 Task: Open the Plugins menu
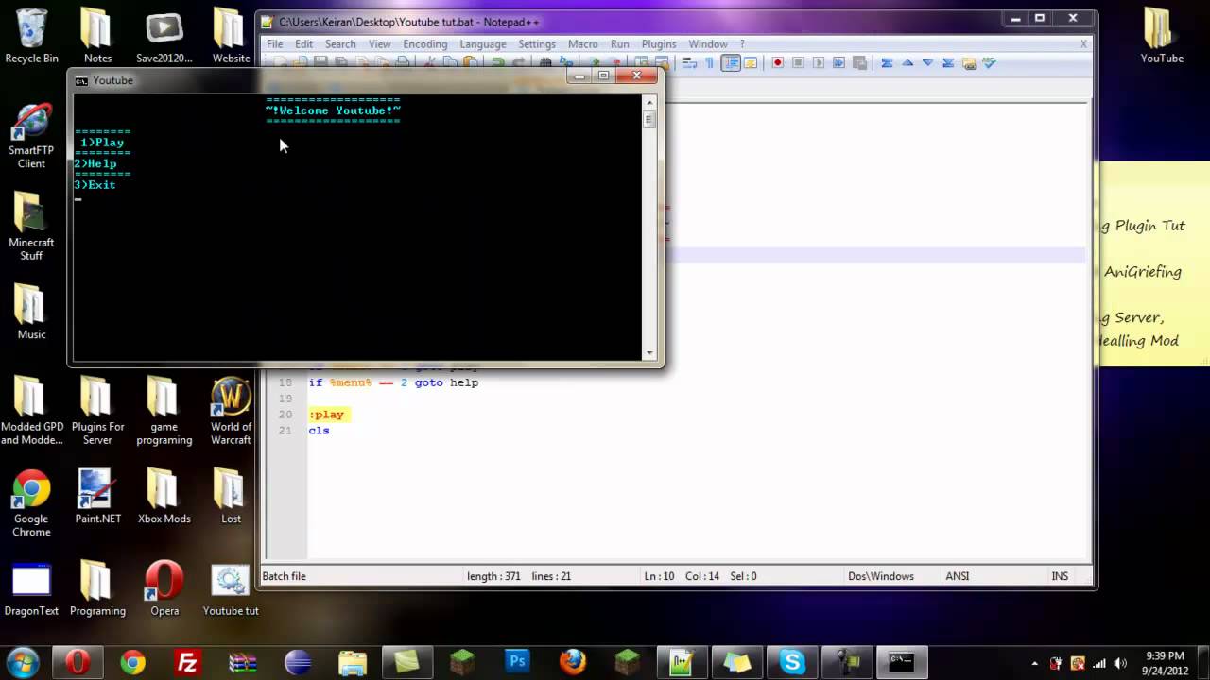[659, 44]
